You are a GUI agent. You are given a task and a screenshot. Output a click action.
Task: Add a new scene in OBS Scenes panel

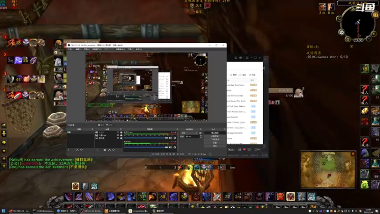click(69, 150)
